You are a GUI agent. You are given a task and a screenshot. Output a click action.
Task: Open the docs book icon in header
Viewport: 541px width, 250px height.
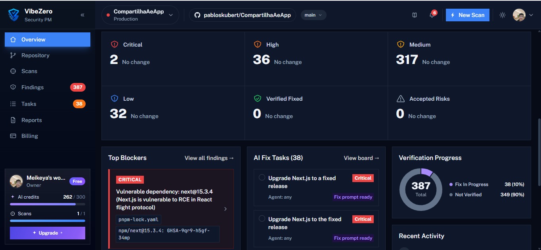click(415, 15)
